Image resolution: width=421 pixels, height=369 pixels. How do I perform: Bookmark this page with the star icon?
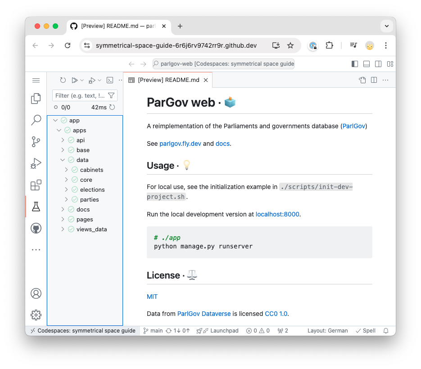point(290,45)
